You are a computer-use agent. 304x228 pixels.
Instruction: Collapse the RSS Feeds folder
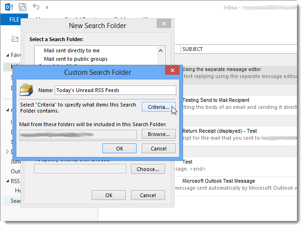point(7,181)
